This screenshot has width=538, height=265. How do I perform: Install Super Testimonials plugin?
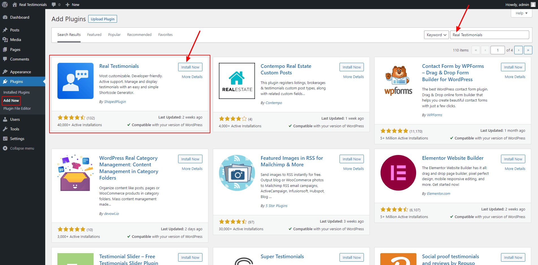tap(352, 257)
